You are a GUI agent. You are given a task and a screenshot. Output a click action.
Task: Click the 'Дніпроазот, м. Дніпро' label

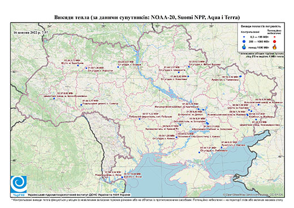(190, 114)
